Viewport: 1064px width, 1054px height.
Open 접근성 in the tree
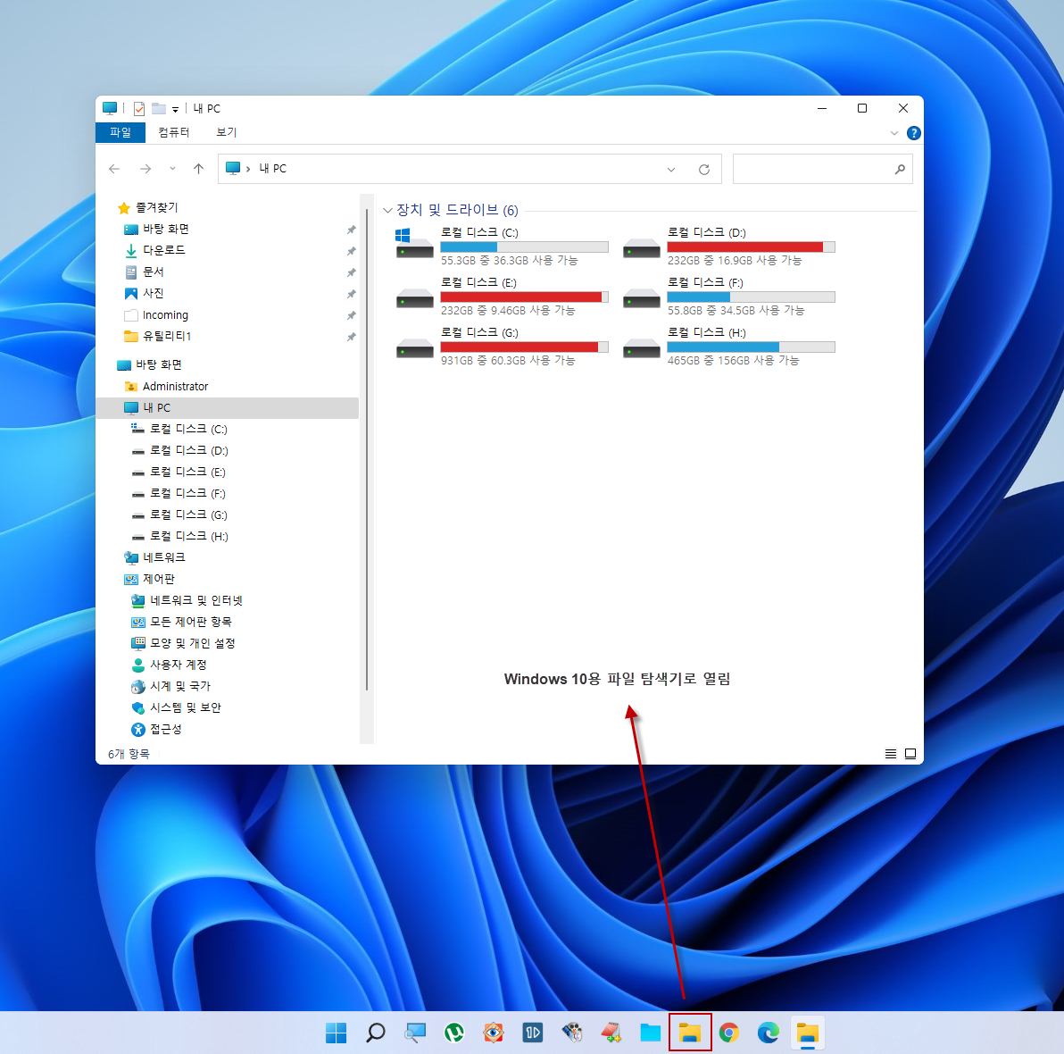click(x=165, y=730)
